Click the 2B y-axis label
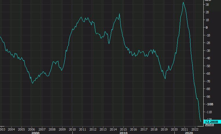The image size is (221, 134). pyautogui.click(x=207, y=12)
